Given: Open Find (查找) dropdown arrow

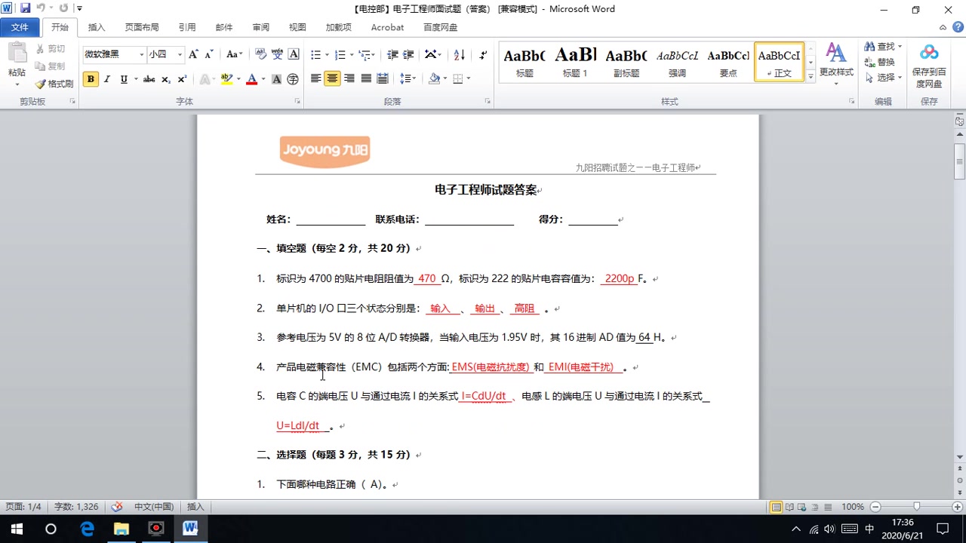Looking at the screenshot, I should point(900,47).
